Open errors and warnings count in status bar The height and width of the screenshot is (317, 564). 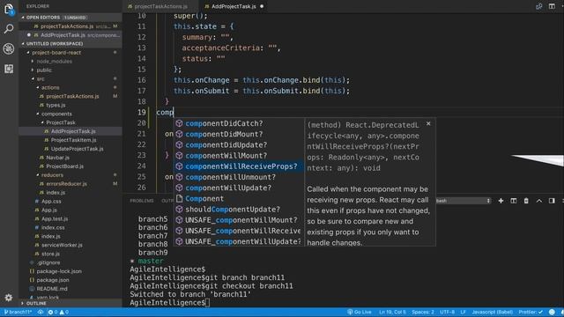(x=58, y=312)
